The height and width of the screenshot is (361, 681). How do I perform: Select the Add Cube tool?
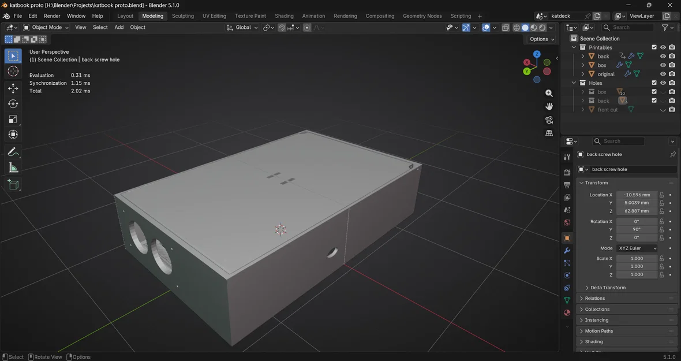pos(13,185)
